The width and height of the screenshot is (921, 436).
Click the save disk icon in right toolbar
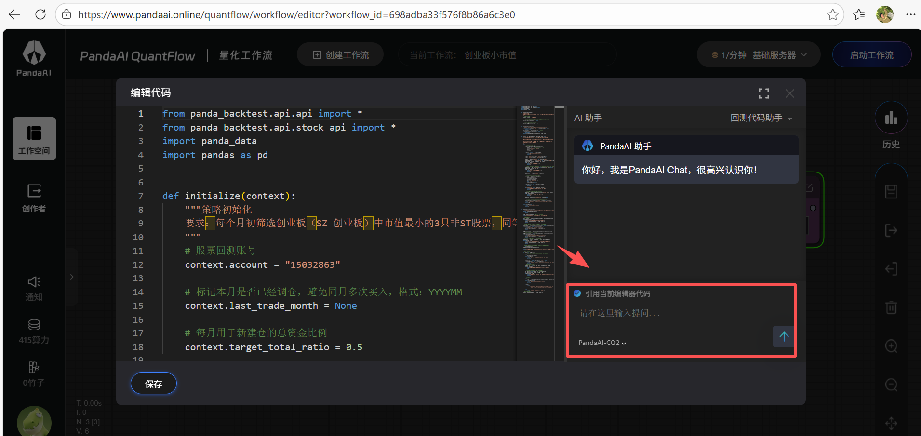coord(891,192)
